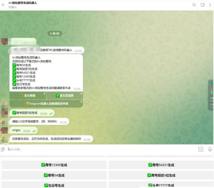Click into the message input field
This screenshot has width=214, height=188.
click(x=102, y=149)
